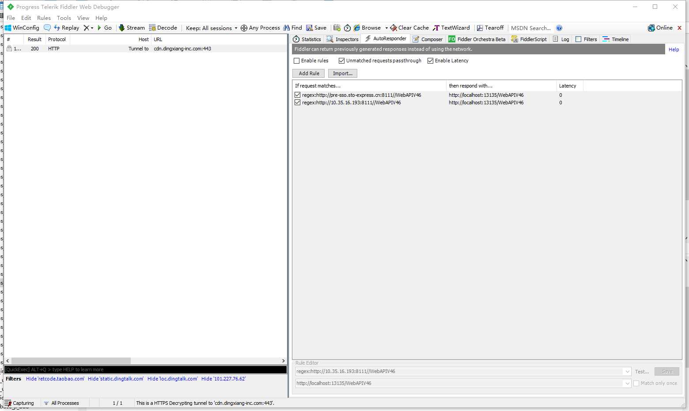The height and width of the screenshot is (411, 689).
Task: Open the rule response dropdown arrow
Action: [x=627, y=384]
